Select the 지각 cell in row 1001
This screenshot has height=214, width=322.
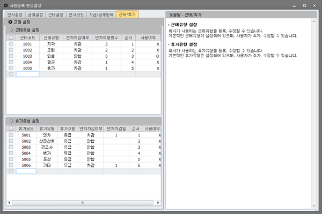click(x=51, y=44)
